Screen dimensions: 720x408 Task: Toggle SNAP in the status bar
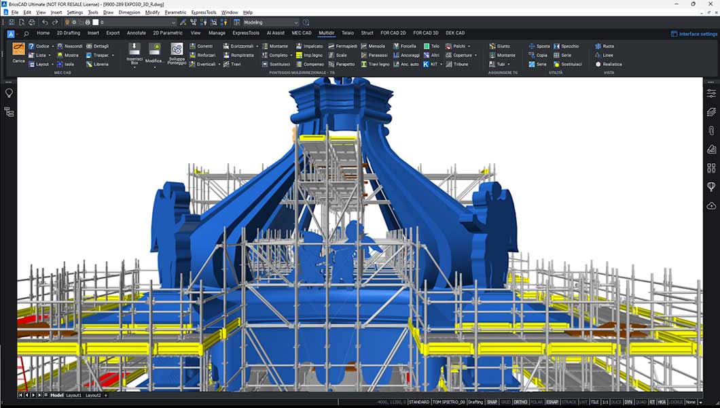pos(492,402)
